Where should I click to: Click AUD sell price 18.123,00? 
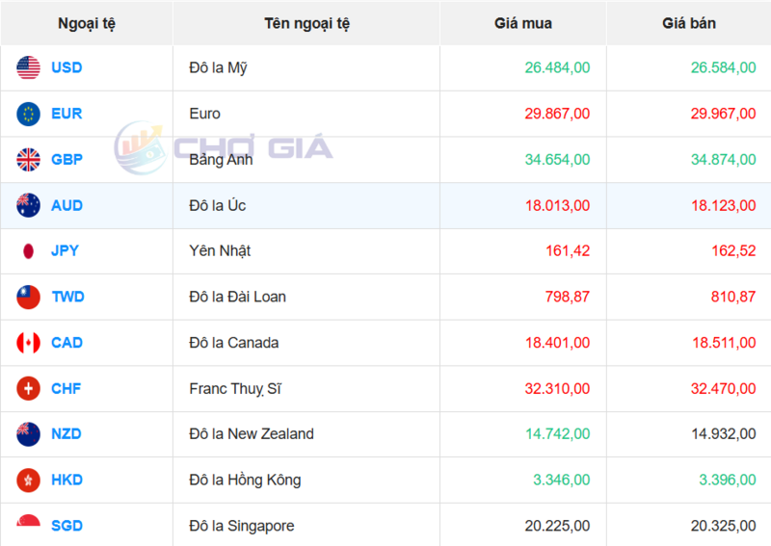point(724,205)
